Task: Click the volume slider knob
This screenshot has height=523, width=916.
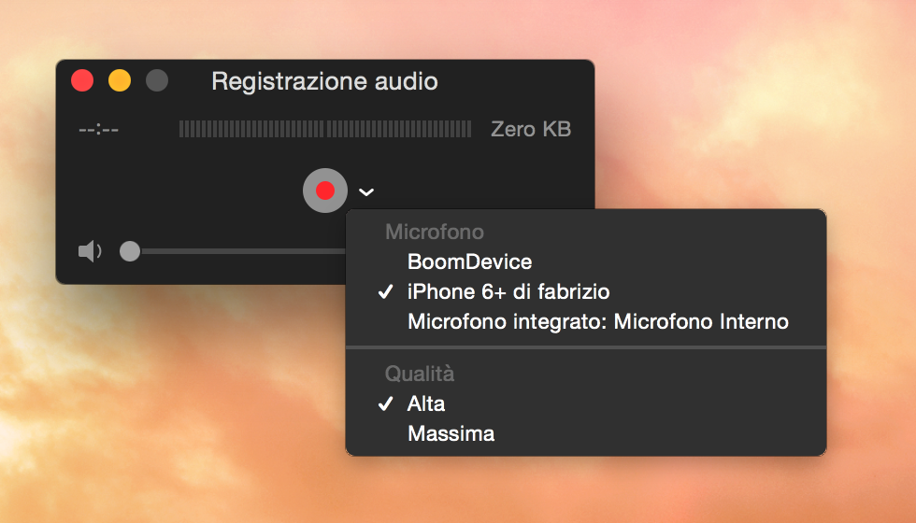Action: (x=130, y=251)
